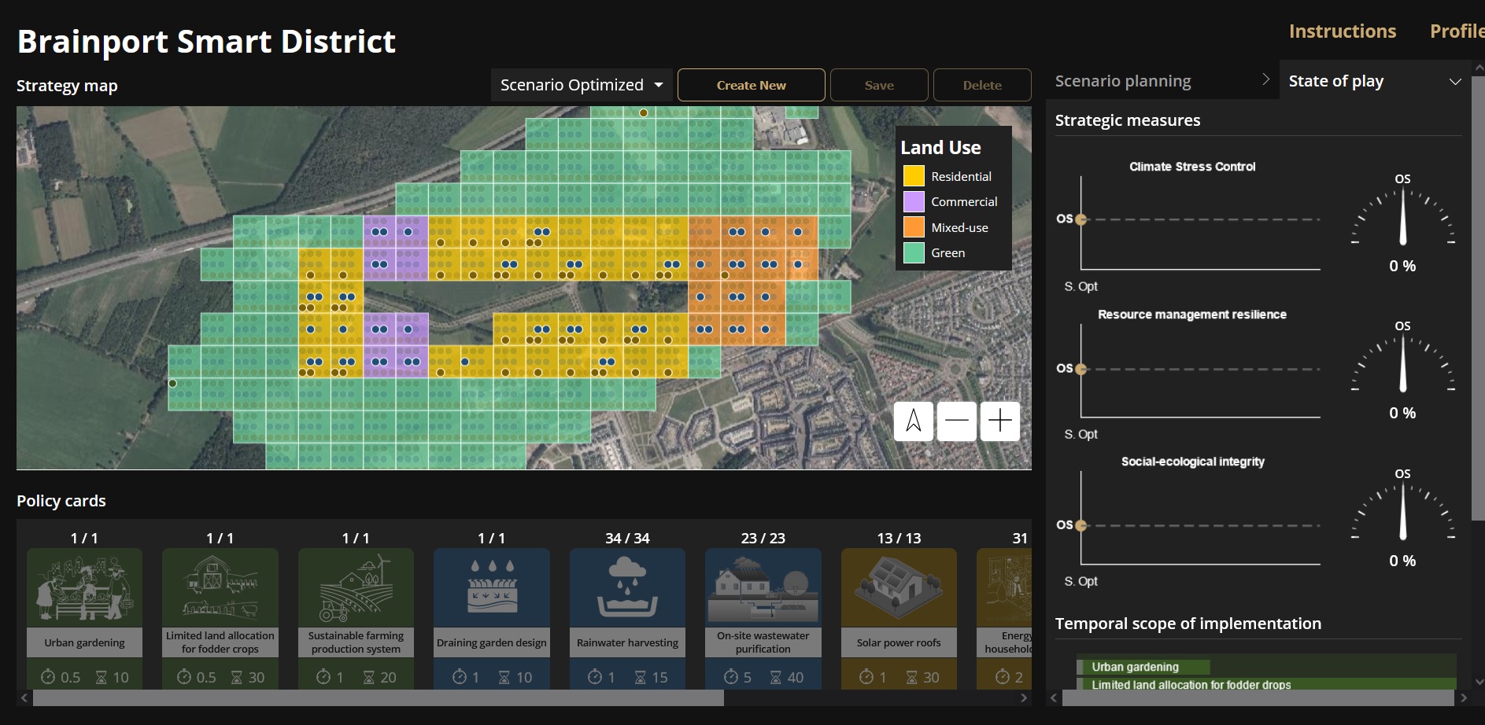Image resolution: width=1485 pixels, height=725 pixels.
Task: Click the Residential yellow legend swatch
Action: [914, 176]
